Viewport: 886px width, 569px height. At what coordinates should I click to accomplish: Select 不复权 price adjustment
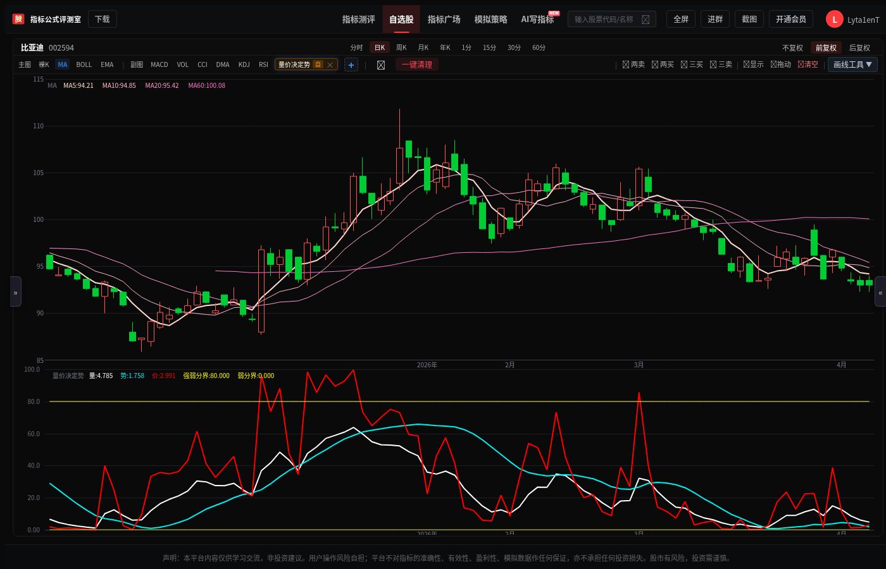(x=792, y=48)
